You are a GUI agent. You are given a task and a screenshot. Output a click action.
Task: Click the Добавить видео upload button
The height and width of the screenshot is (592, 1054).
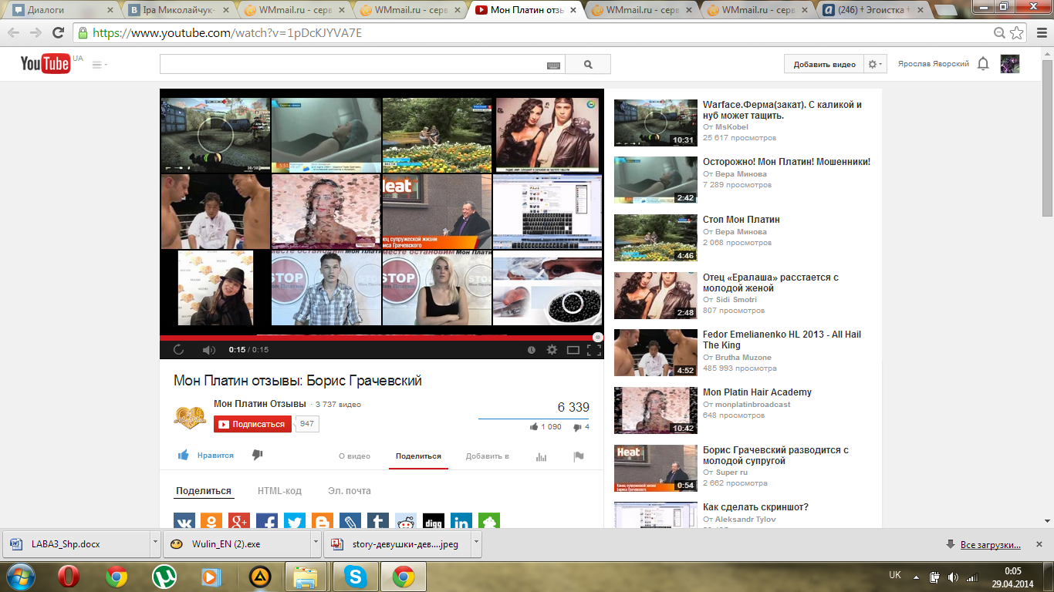click(824, 65)
